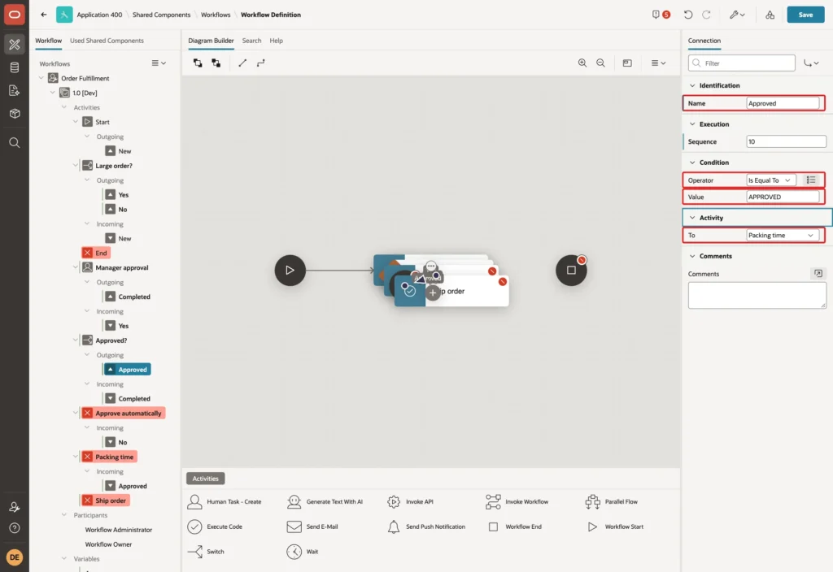The height and width of the screenshot is (572, 833).
Task: Select the highlighted Approved connection
Action: click(x=127, y=370)
